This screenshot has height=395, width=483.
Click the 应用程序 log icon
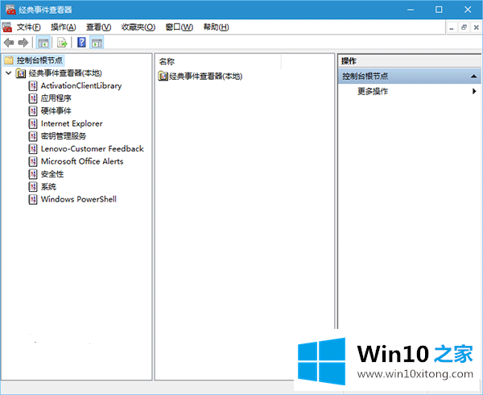coord(33,98)
